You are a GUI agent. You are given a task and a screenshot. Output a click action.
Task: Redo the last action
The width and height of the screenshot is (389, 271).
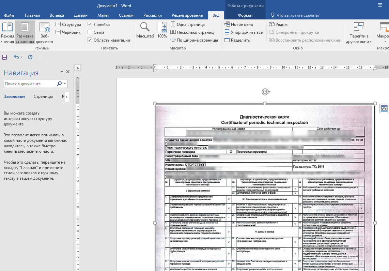[x=30, y=57]
